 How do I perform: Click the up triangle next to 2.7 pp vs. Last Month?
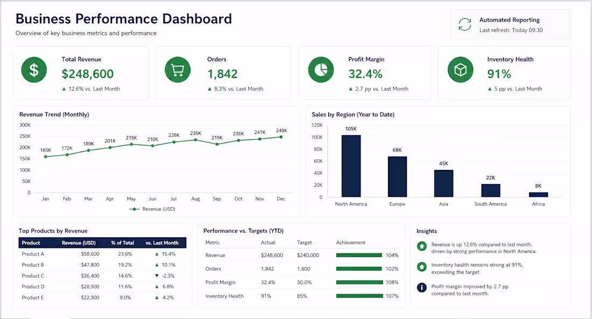[351, 89]
